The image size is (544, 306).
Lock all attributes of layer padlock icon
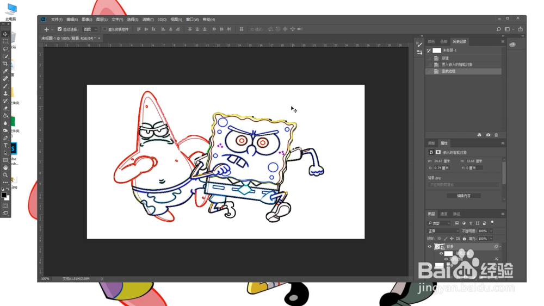click(x=464, y=239)
